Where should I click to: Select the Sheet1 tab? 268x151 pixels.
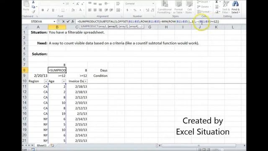tap(41, 146)
